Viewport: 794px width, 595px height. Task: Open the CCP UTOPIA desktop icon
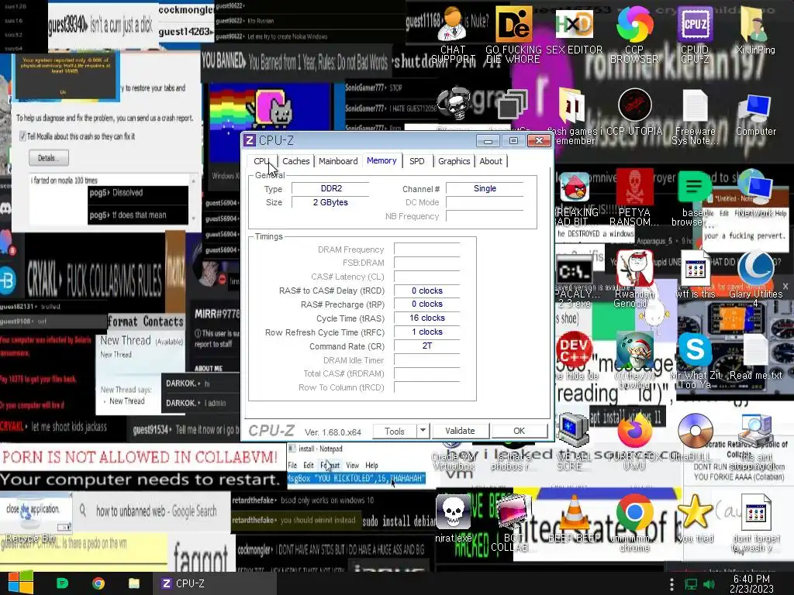[634, 105]
